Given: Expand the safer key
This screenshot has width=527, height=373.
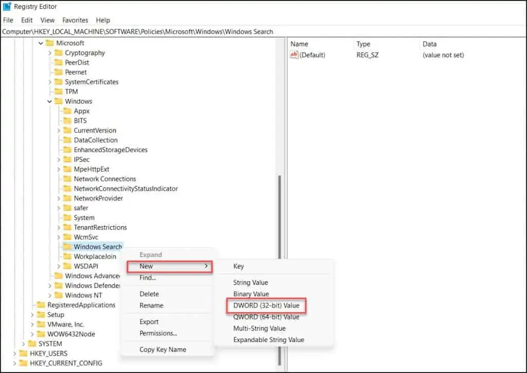Looking at the screenshot, I should 59,208.
